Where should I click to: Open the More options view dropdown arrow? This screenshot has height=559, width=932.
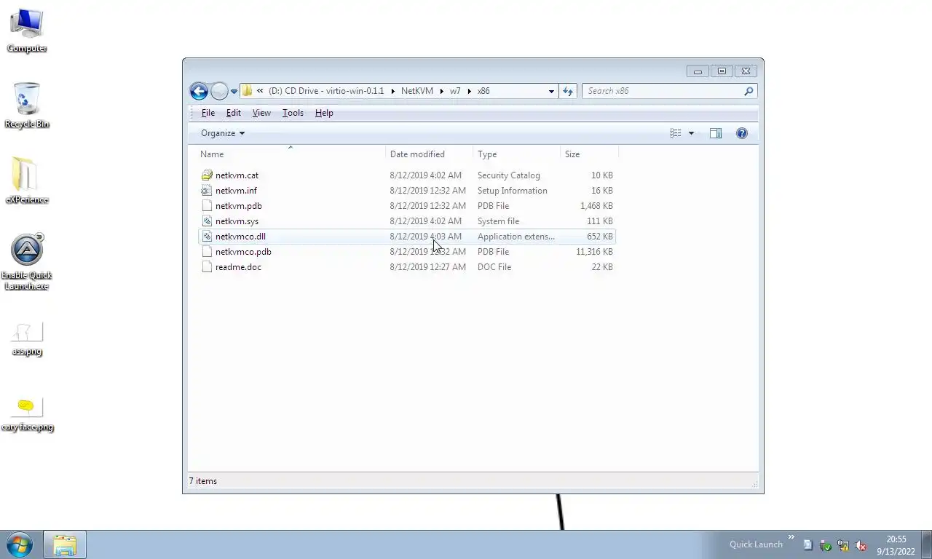(x=691, y=133)
